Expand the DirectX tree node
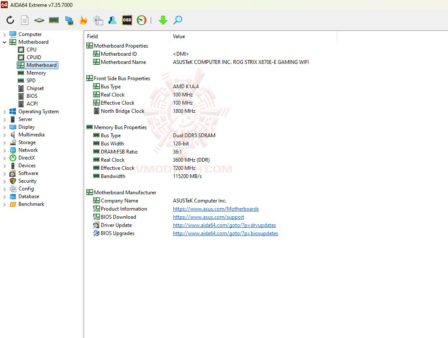Screen dimensions: 448x338 click(4, 158)
